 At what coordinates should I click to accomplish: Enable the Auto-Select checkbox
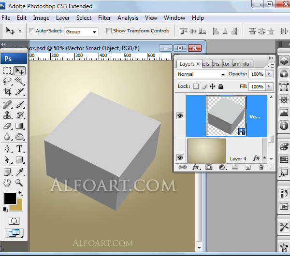coord(31,31)
